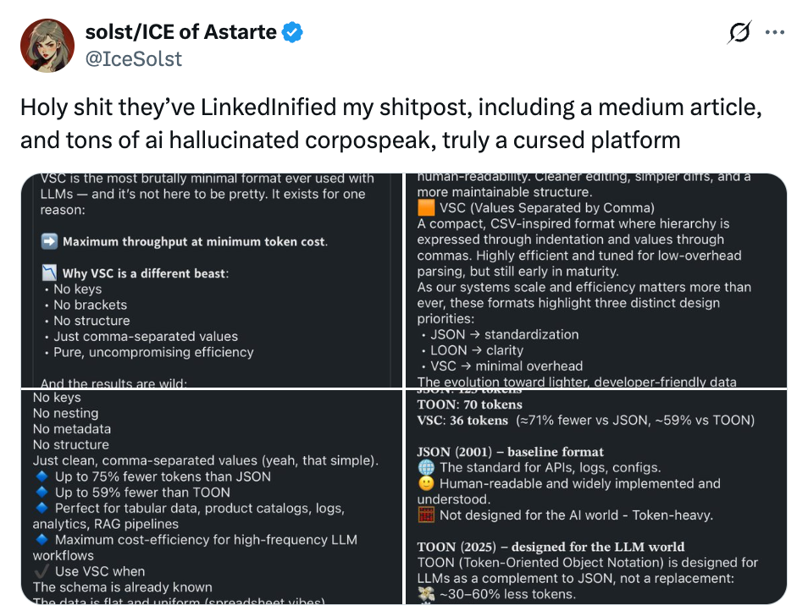Click the arrow emoji beside Maximum throughput
Image resolution: width=808 pixels, height=611 pixels.
(x=50, y=242)
